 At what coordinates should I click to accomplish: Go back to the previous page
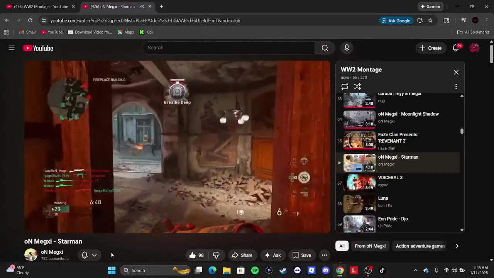tap(7, 20)
